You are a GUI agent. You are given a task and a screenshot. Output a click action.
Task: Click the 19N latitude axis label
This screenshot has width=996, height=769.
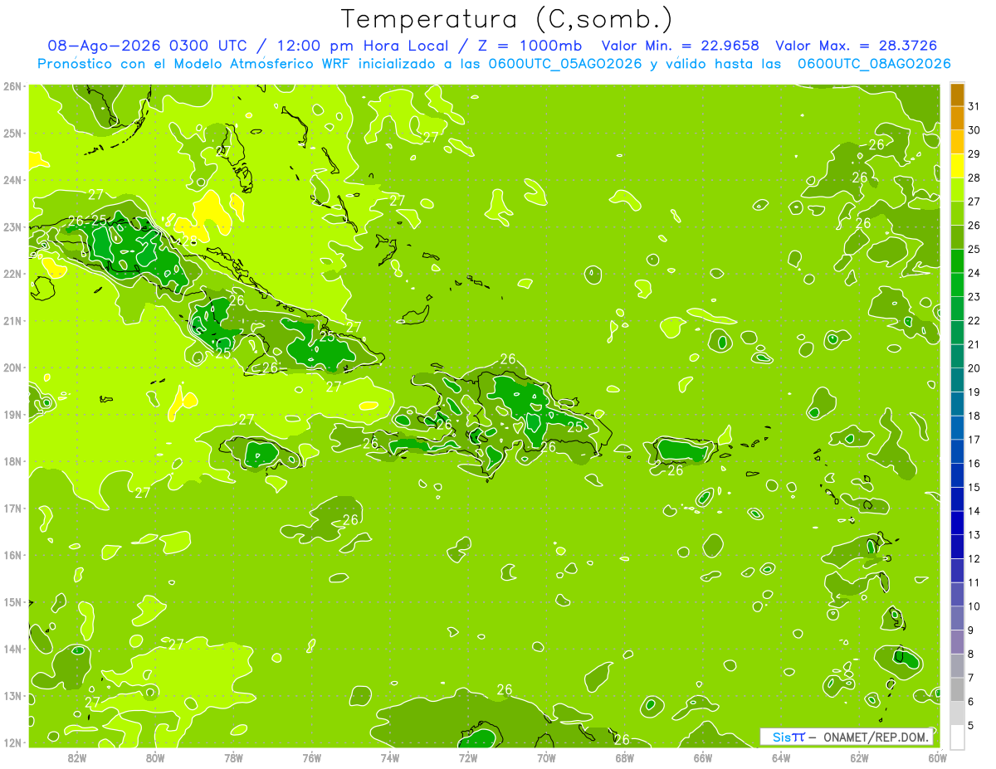[x=12, y=414]
